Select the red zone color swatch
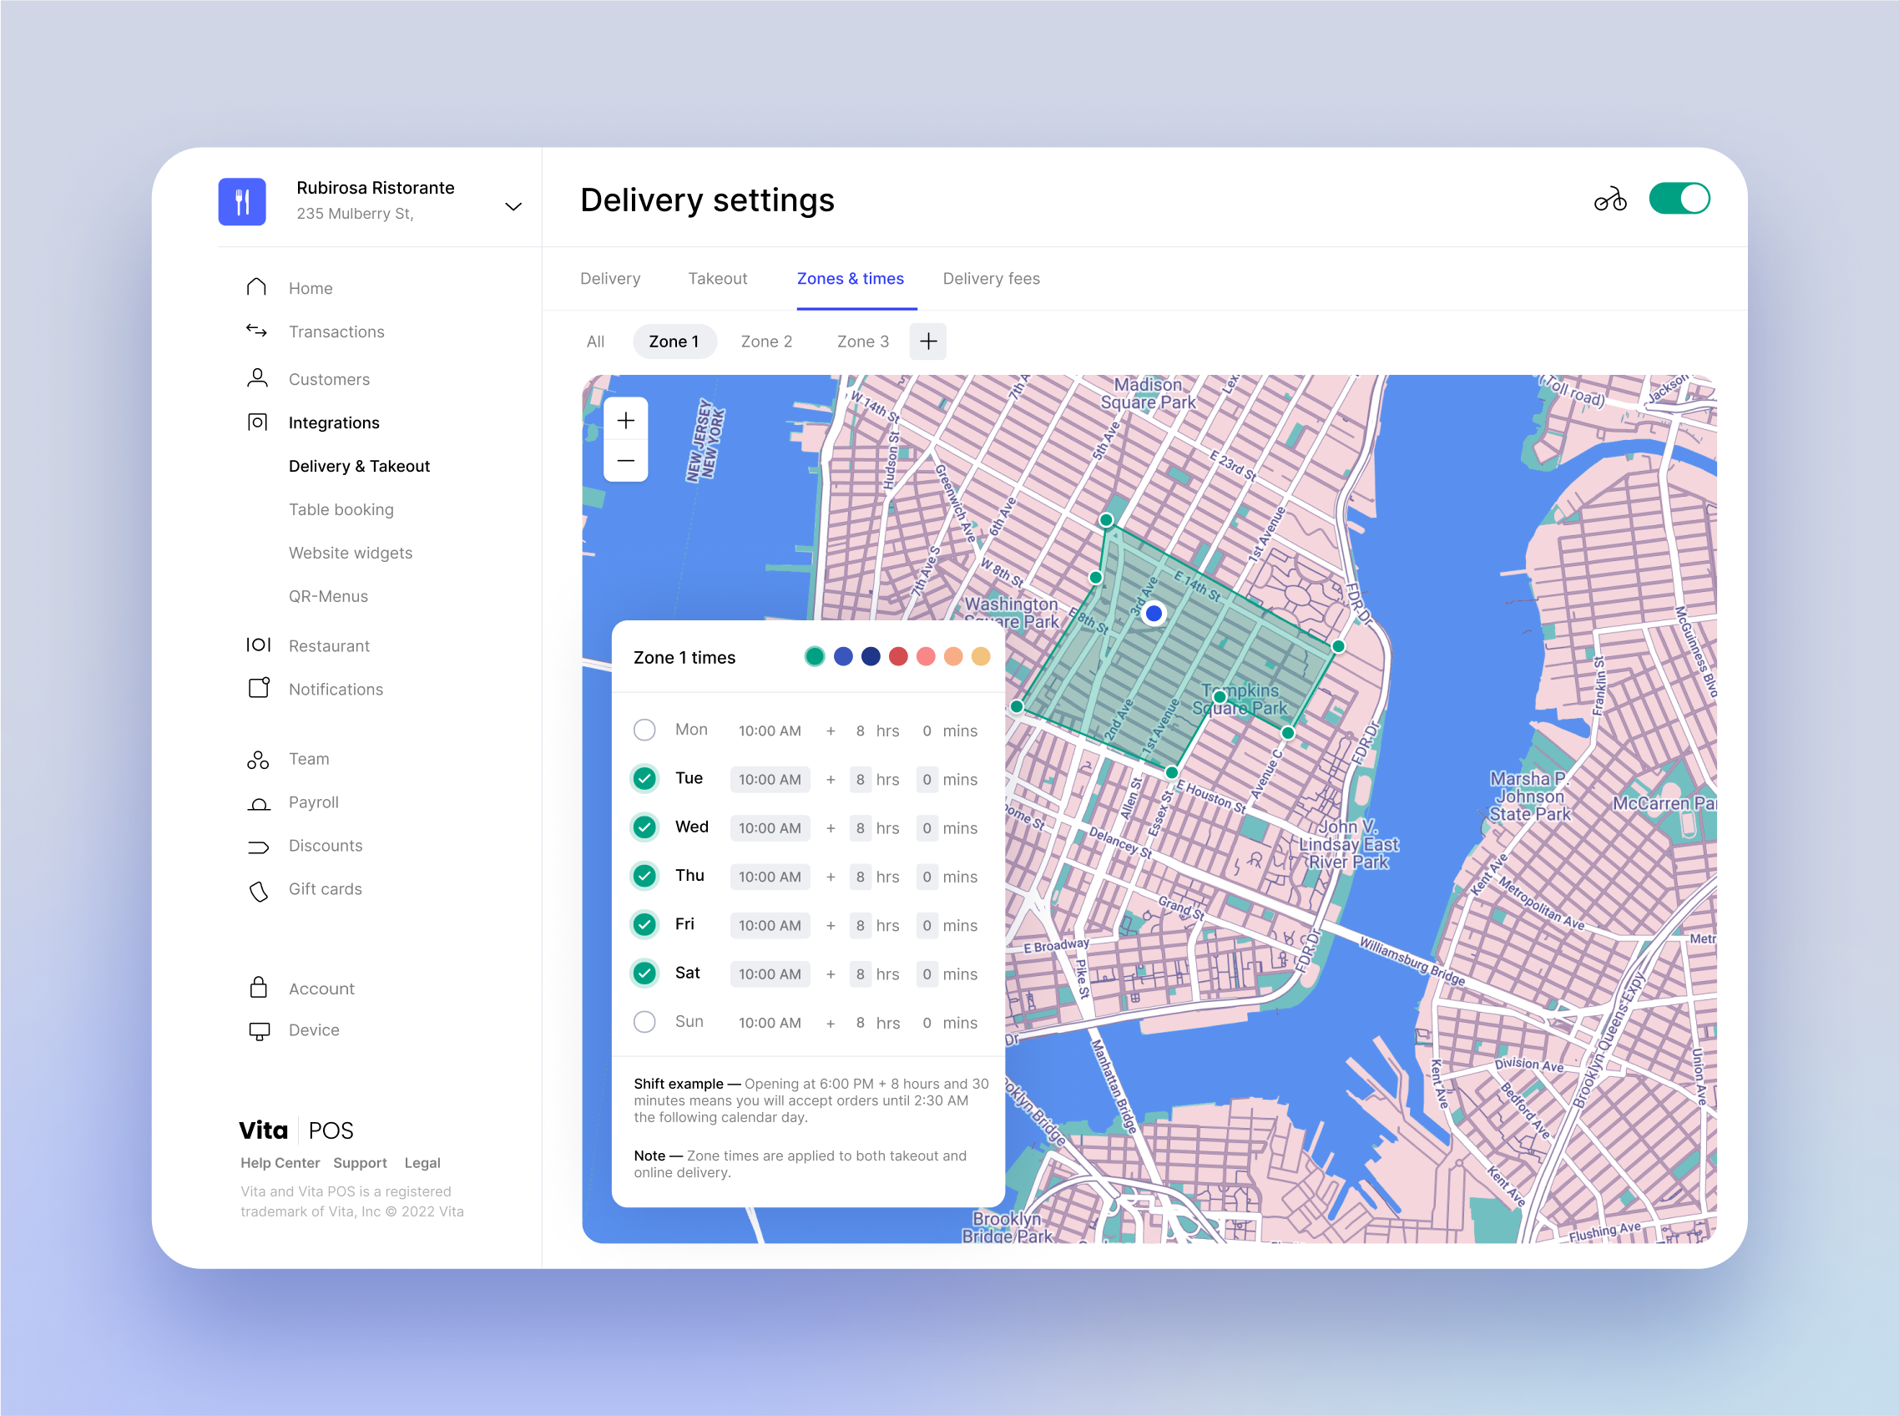Image resolution: width=1899 pixels, height=1416 pixels. 897,655
